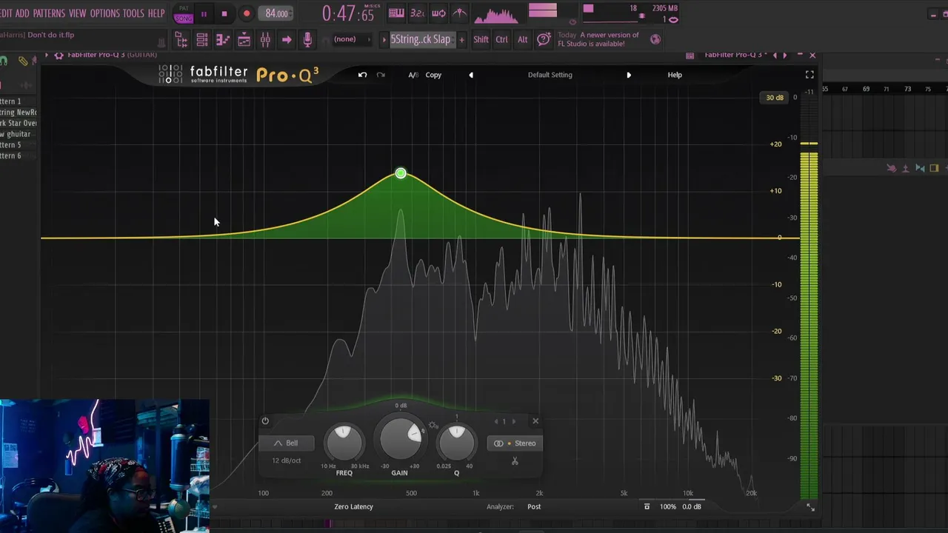The image size is (948, 533).
Task: Toggle the A/B comparison state
Action: click(x=413, y=75)
